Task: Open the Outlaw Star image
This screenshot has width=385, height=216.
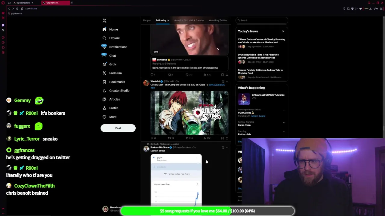Action: tap(189, 112)
